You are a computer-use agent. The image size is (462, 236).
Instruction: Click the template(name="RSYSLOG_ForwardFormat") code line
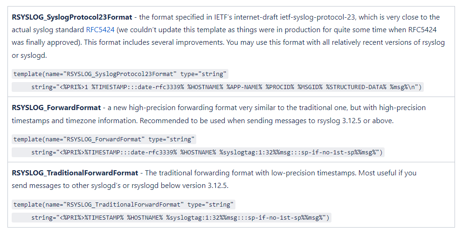[x=104, y=139]
